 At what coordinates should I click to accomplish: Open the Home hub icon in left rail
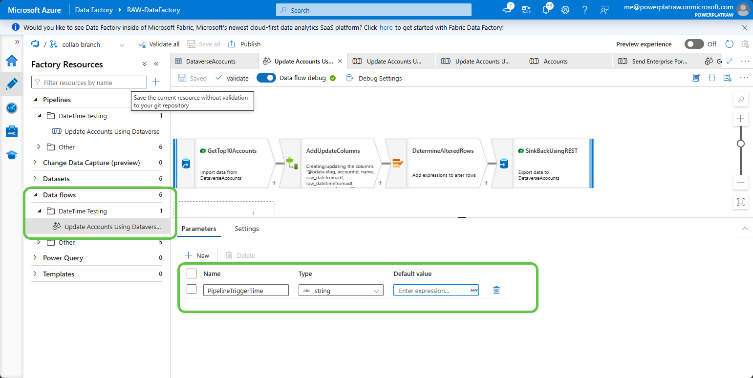pos(12,61)
